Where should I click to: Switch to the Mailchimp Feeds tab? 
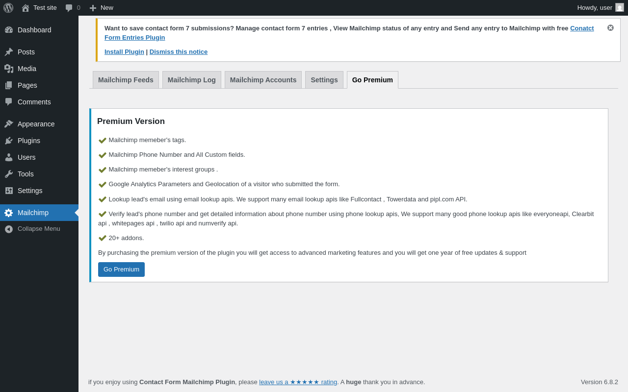126,80
